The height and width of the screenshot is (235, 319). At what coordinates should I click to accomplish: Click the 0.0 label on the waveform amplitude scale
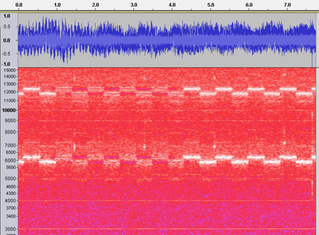point(7,40)
